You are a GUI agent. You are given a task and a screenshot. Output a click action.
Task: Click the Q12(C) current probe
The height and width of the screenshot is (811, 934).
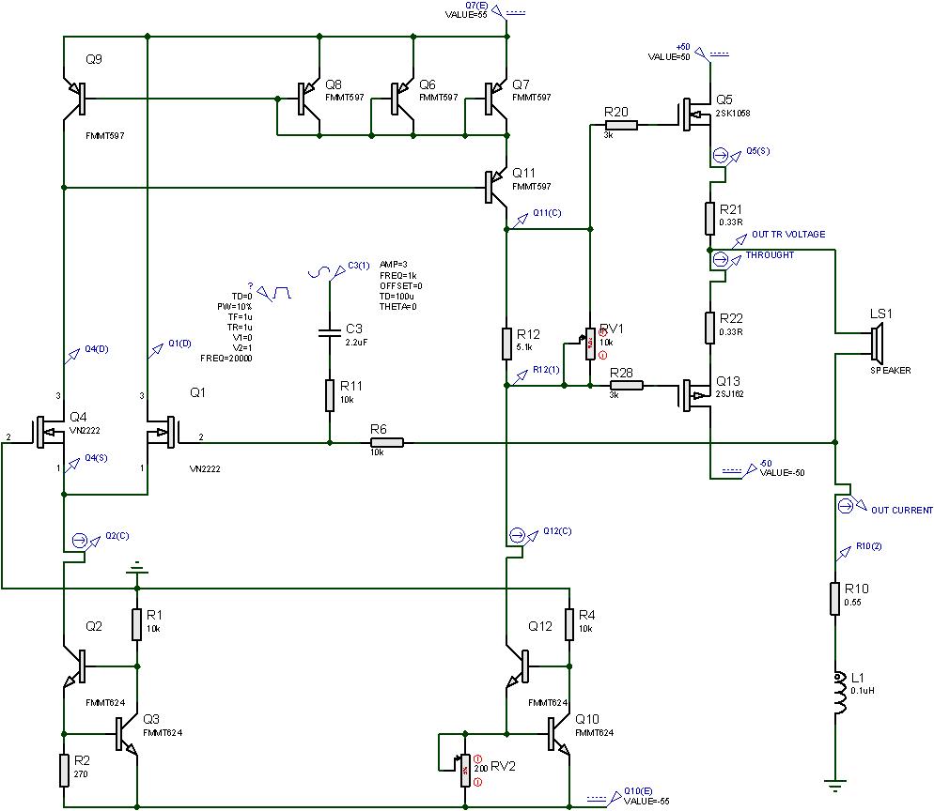[x=523, y=536]
